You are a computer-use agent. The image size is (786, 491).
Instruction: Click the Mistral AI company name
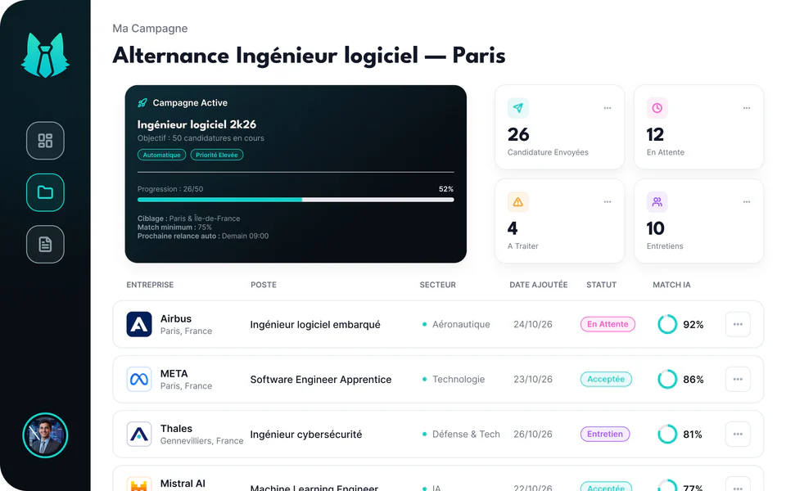click(x=183, y=484)
